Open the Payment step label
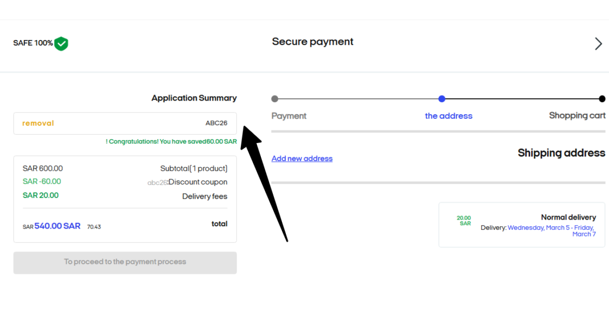This screenshot has width=609, height=320. point(289,116)
